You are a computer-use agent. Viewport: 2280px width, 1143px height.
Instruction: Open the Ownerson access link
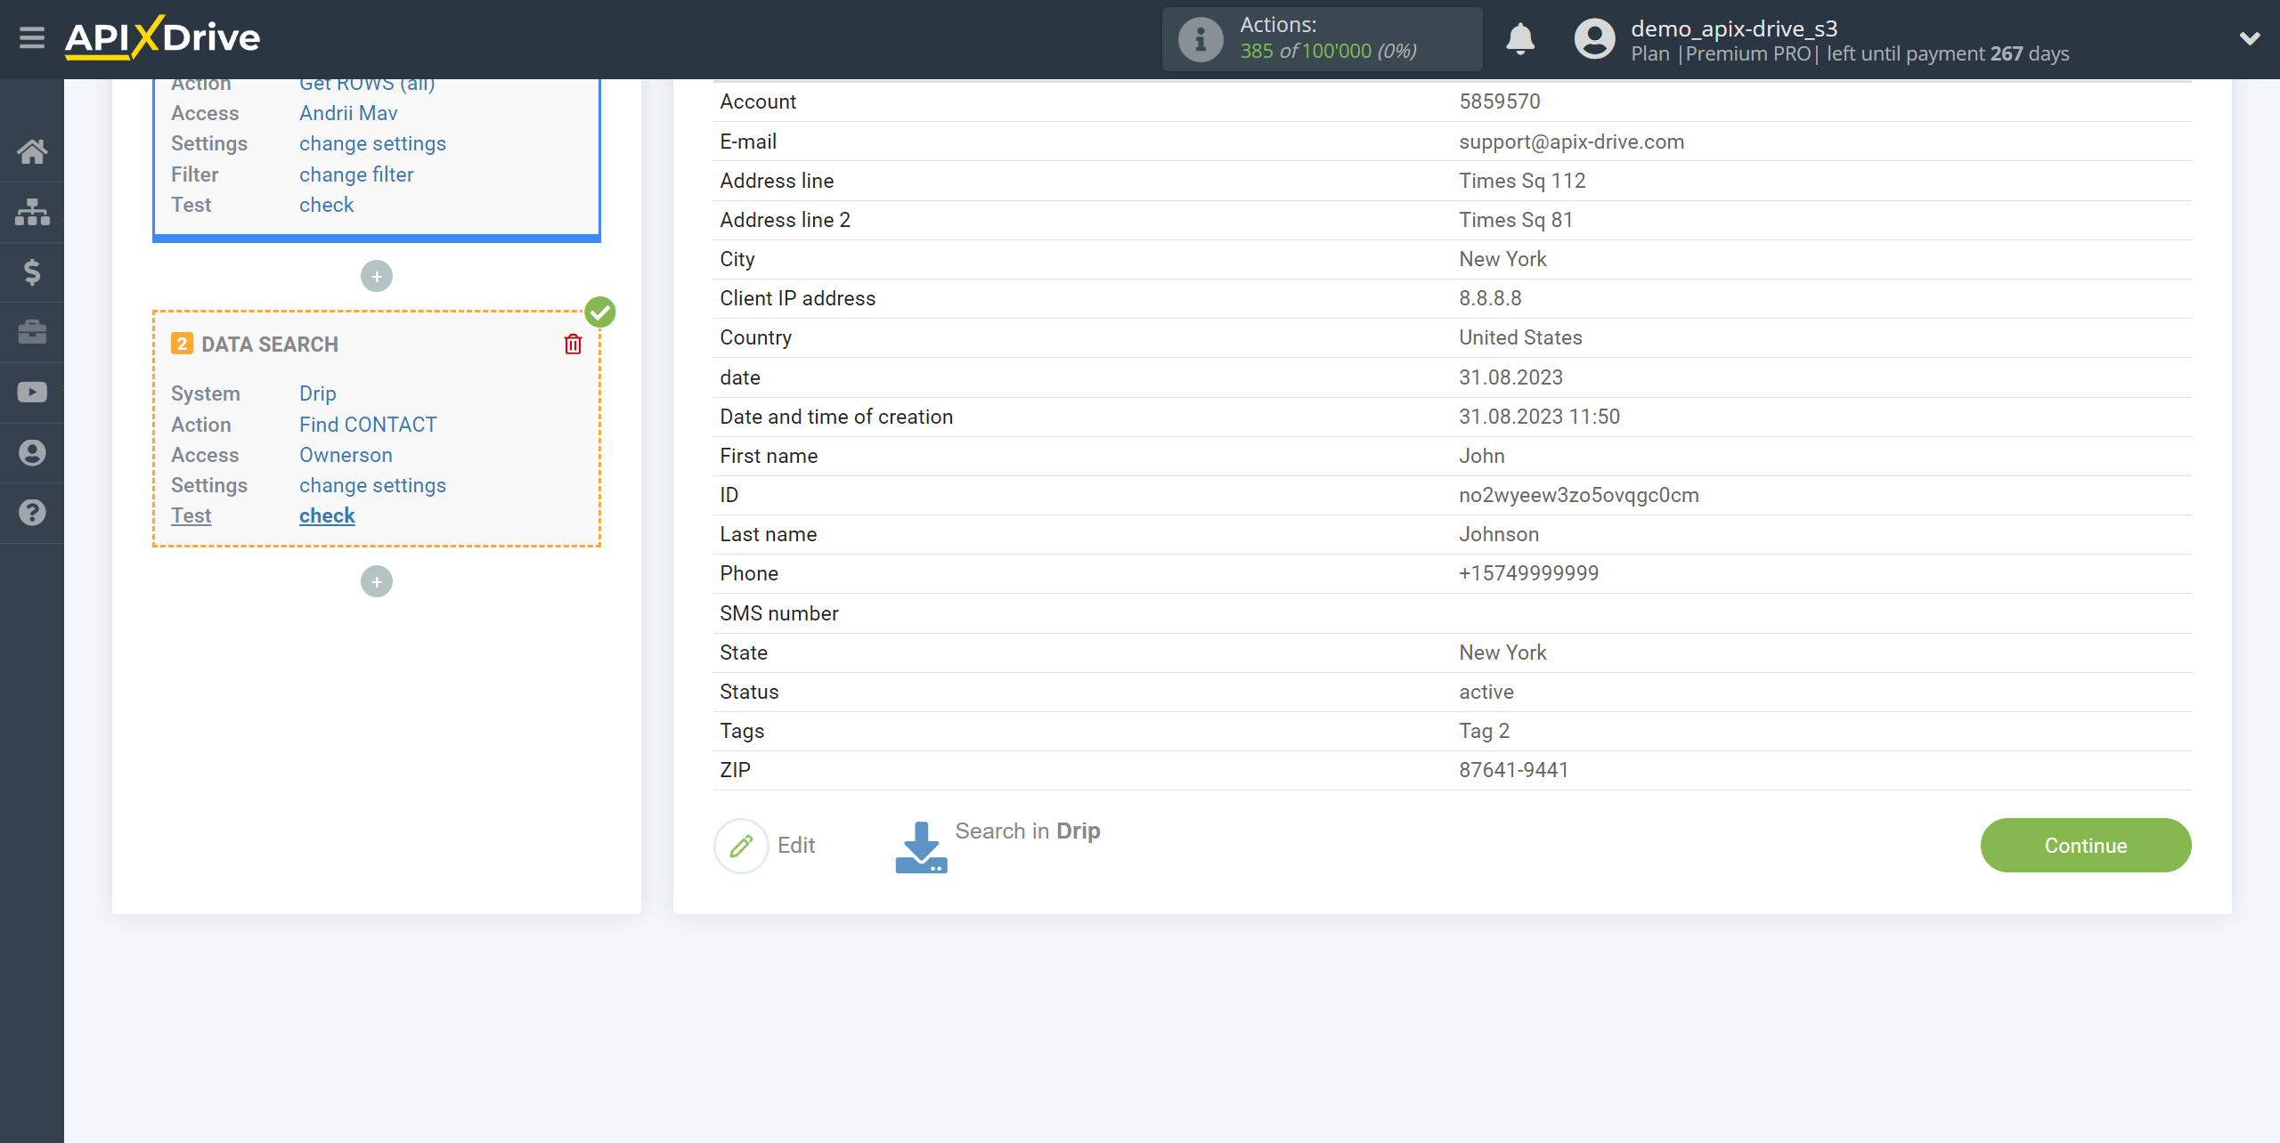click(346, 455)
